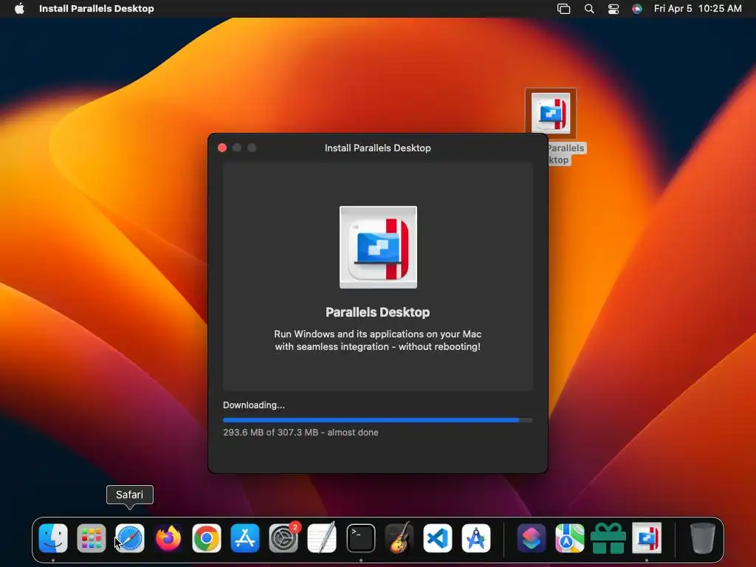
Task: Open the green gift box app in dock
Action: 608,537
